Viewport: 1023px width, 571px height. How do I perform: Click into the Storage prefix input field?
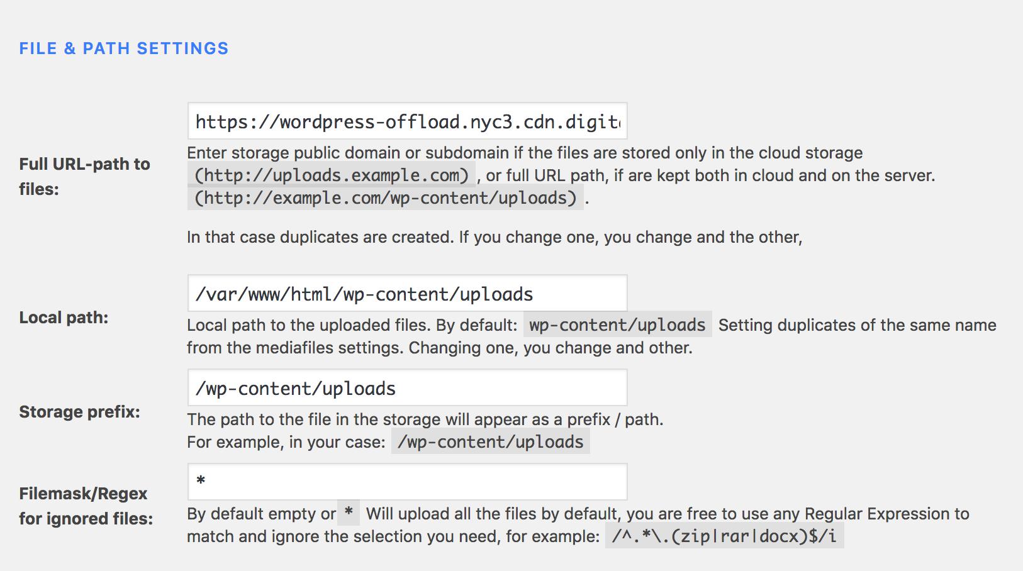[x=407, y=388]
